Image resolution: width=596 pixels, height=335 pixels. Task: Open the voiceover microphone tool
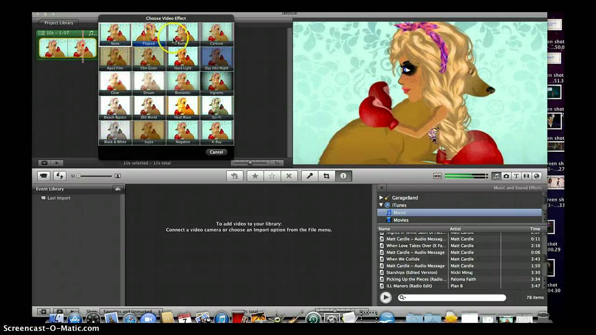click(310, 176)
